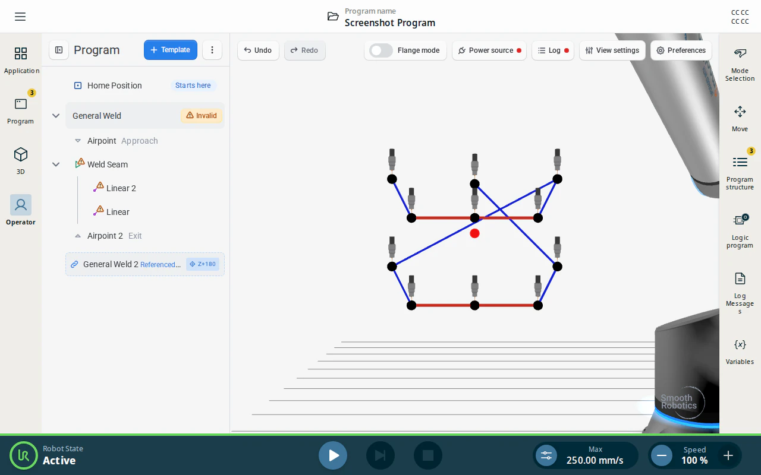Image resolution: width=761 pixels, height=475 pixels.
Task: Click the Undo button
Action: click(x=258, y=50)
